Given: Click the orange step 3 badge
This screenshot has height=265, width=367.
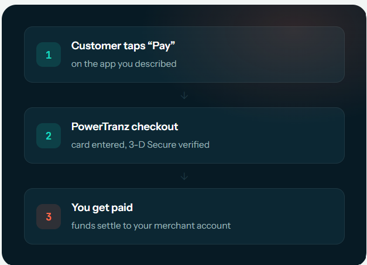Looking at the screenshot, I should point(49,216).
